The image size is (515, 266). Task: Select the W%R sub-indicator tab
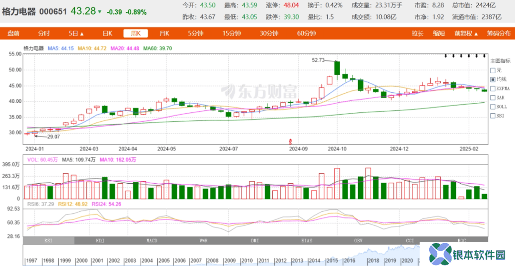203,240
